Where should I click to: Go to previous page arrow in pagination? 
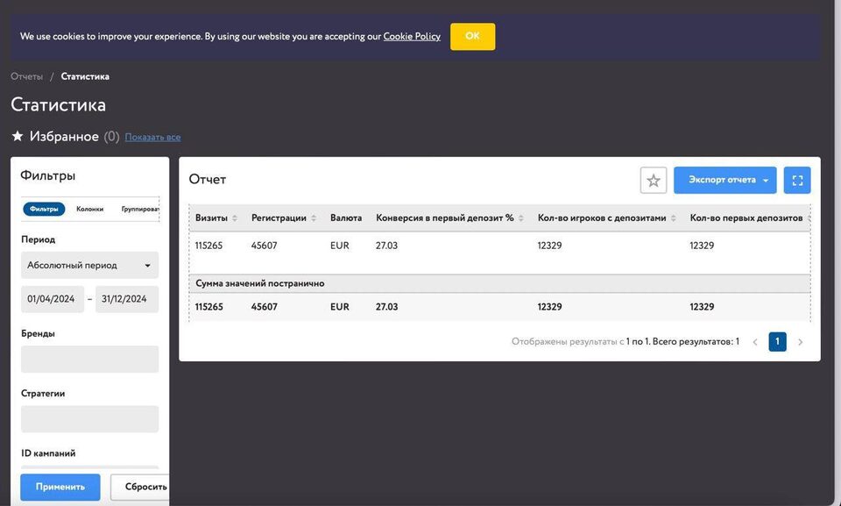755,342
